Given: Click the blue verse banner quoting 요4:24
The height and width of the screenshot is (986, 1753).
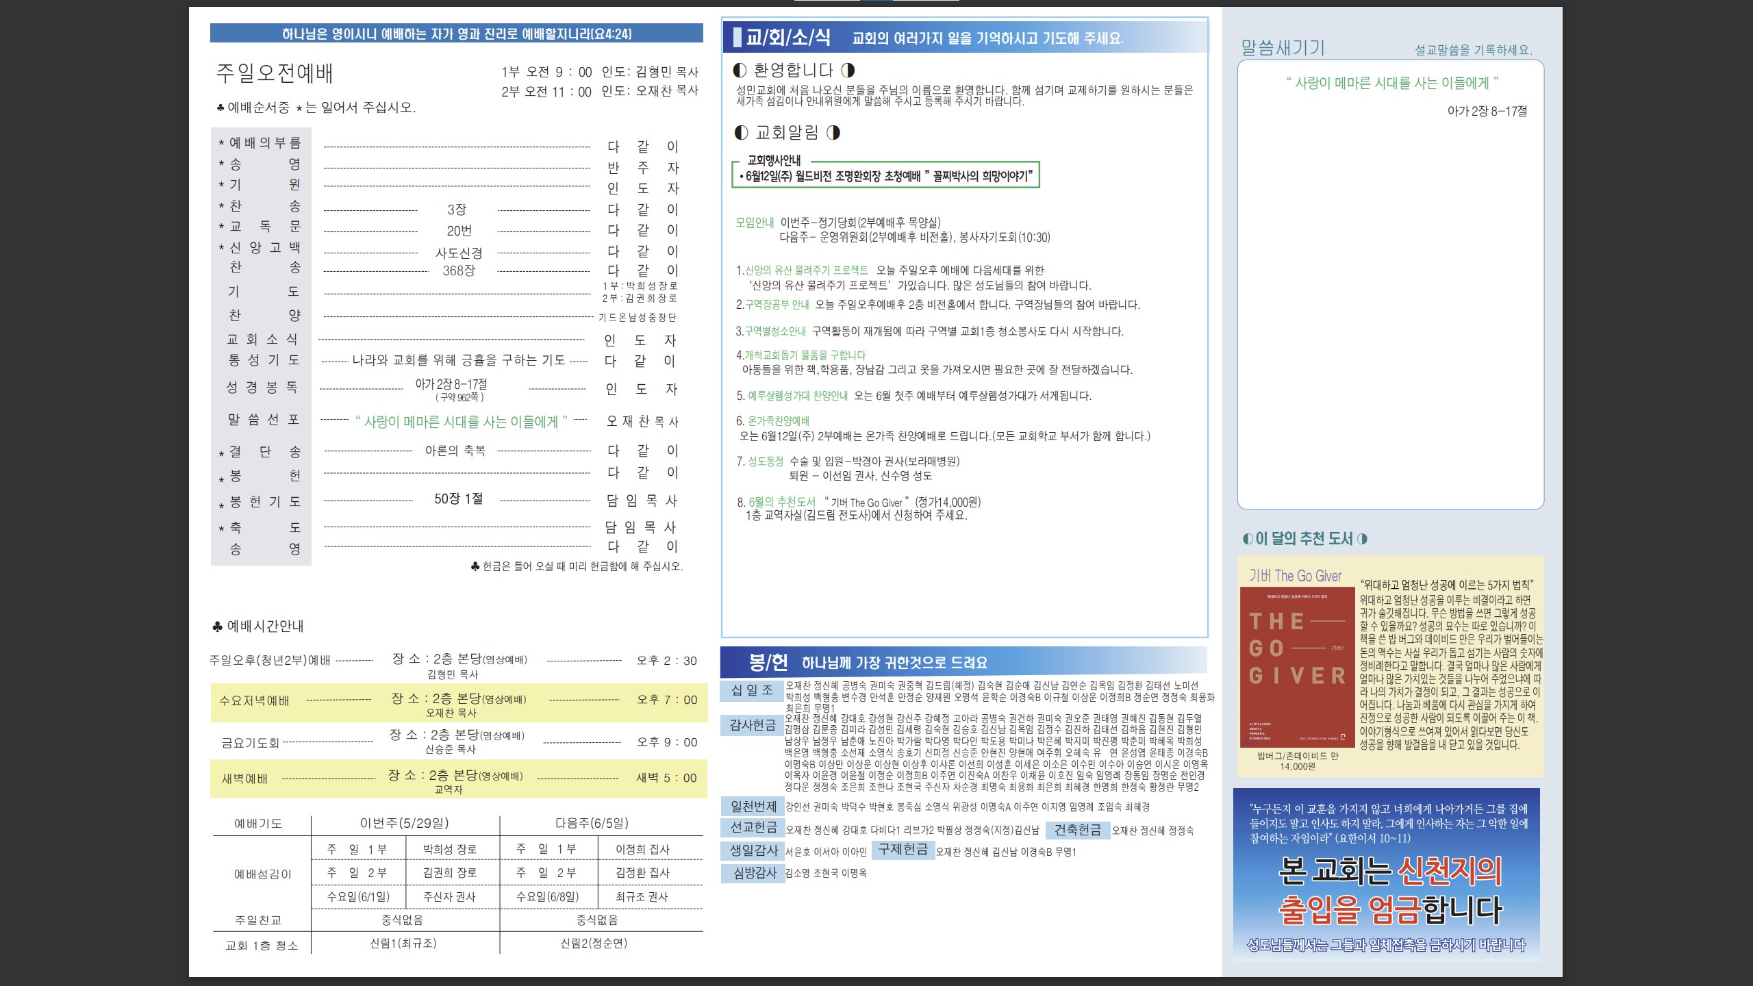Looking at the screenshot, I should click(456, 34).
